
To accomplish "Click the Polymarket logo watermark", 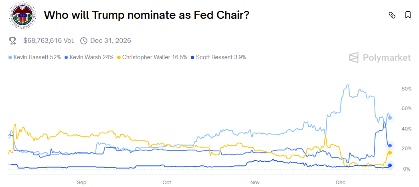I will (x=380, y=58).
